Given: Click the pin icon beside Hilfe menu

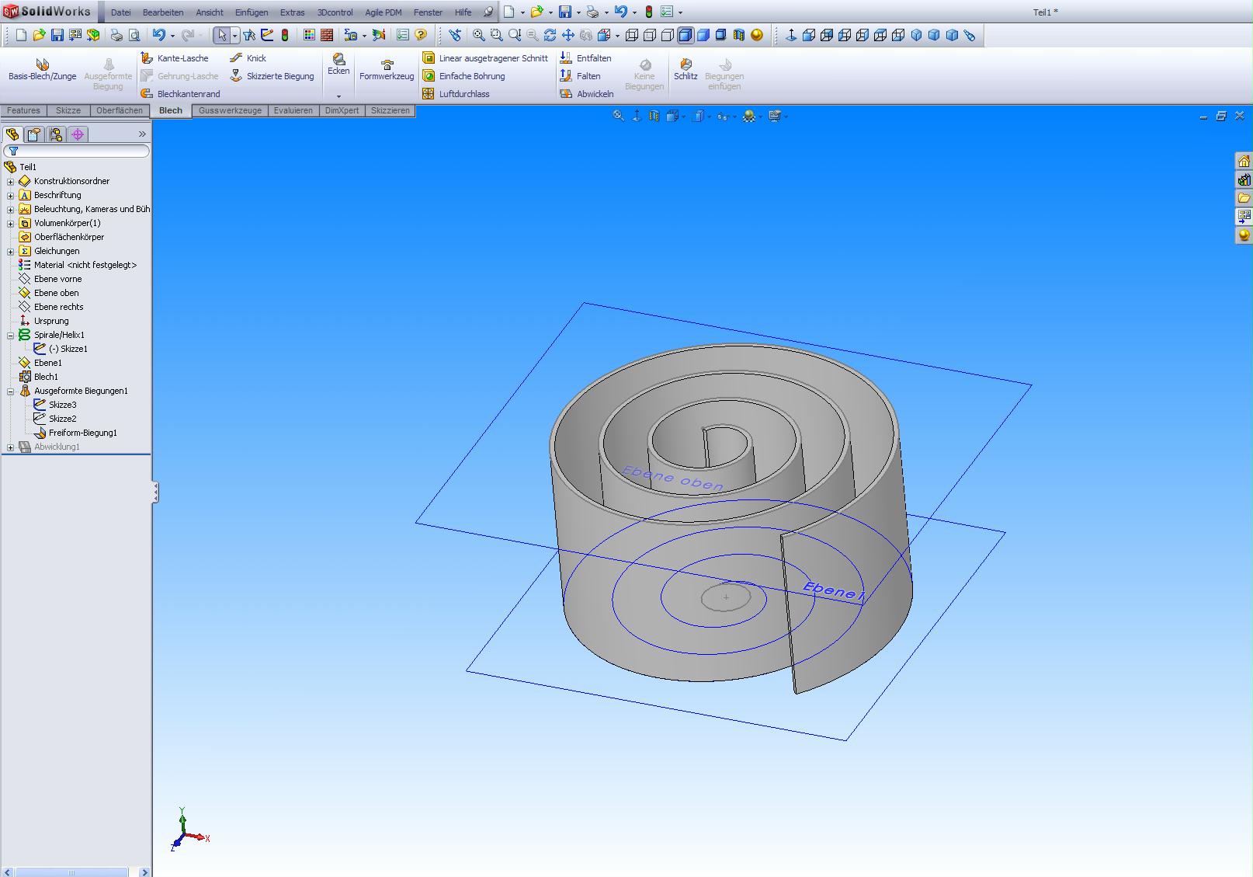Looking at the screenshot, I should click(488, 12).
